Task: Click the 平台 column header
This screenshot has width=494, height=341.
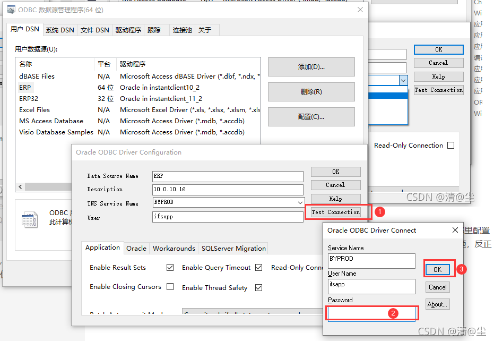Action: pyautogui.click(x=105, y=64)
